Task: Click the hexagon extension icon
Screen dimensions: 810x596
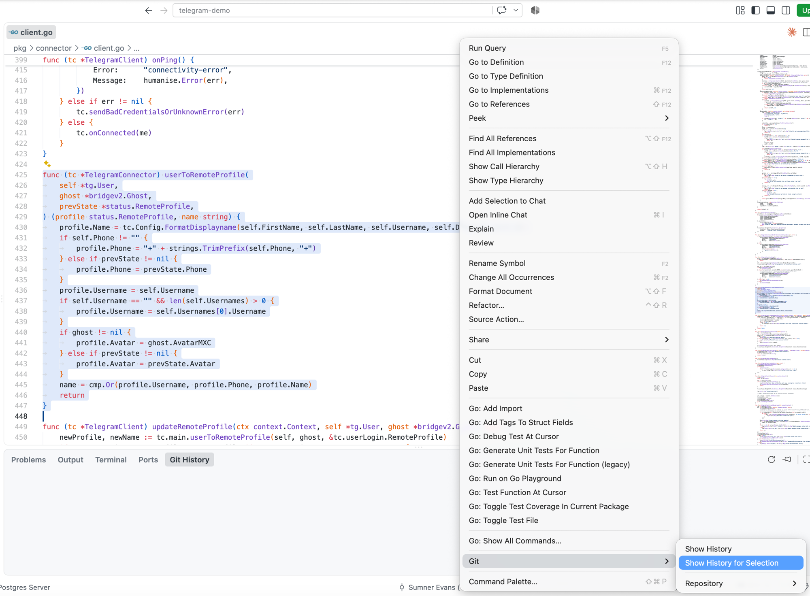Action: (535, 11)
